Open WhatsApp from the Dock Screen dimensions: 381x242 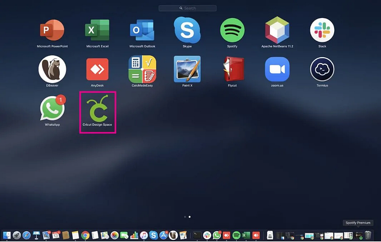(217, 235)
